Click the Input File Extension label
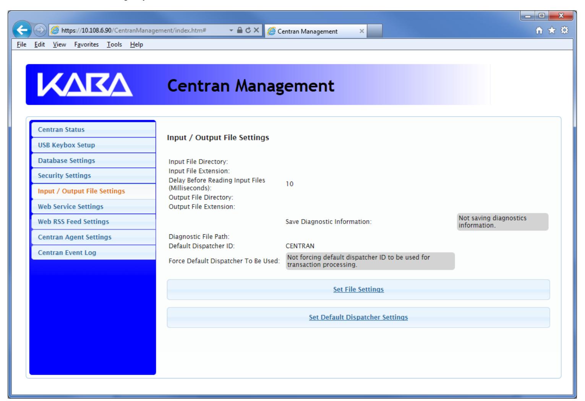This screenshot has height=401, width=585. pyautogui.click(x=199, y=171)
